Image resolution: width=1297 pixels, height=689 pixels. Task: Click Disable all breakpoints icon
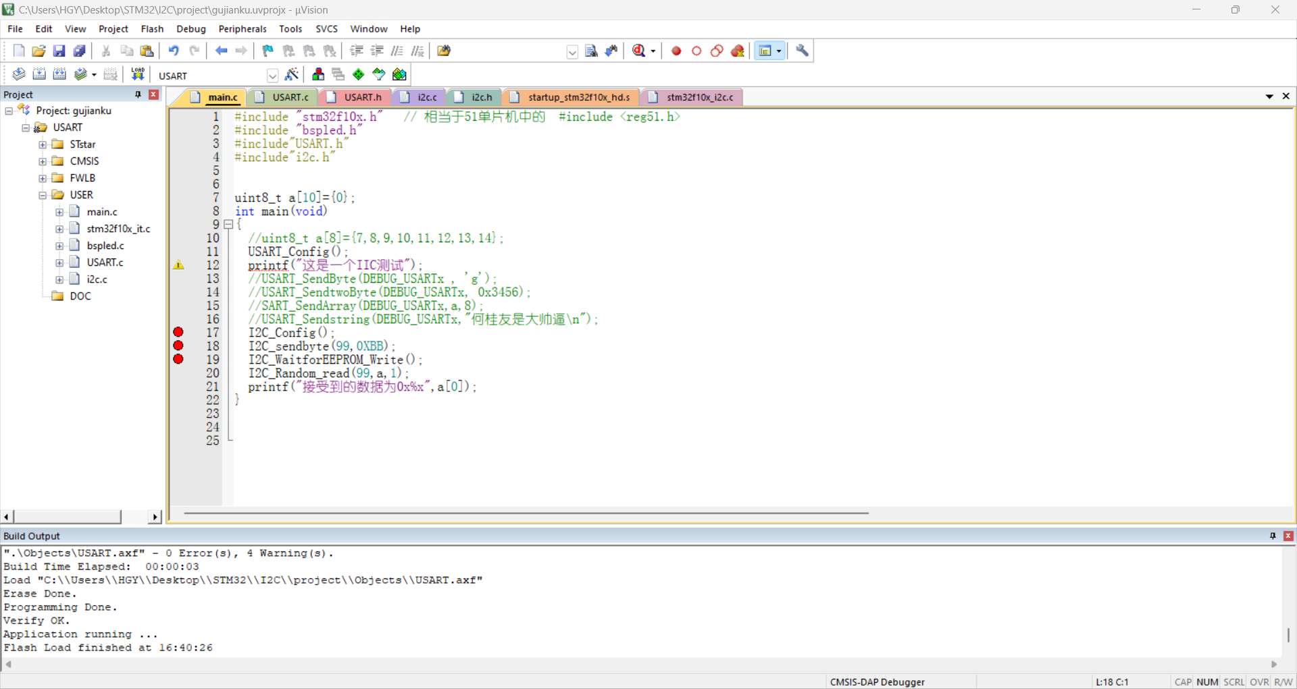pyautogui.click(x=717, y=51)
